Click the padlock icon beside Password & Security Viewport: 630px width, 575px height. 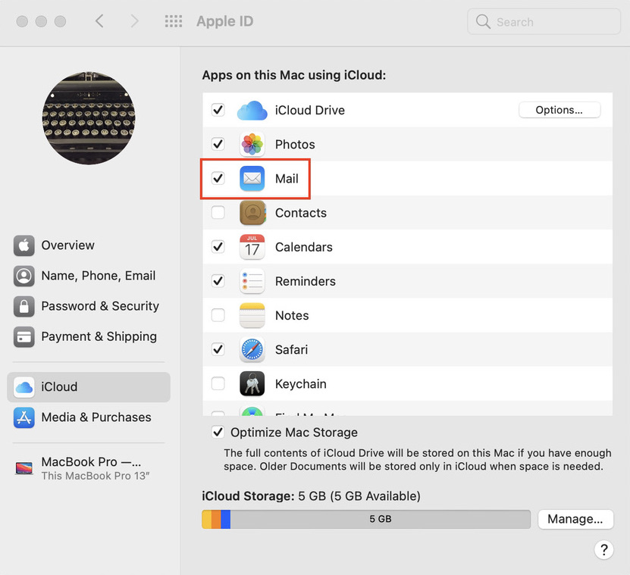[x=24, y=306]
